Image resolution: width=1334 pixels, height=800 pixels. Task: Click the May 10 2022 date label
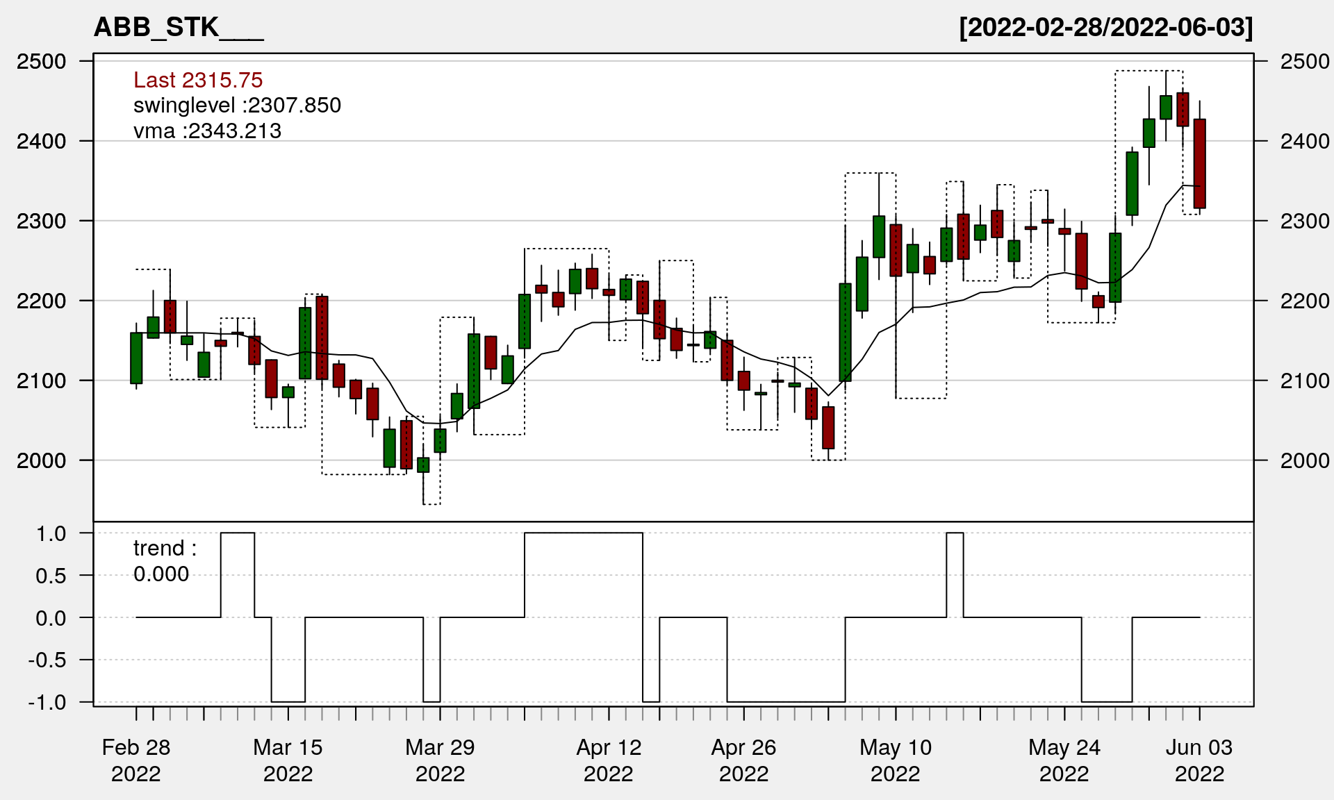coord(896,760)
